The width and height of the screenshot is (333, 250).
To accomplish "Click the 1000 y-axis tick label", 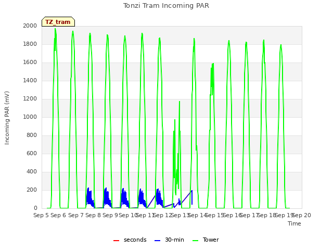I will coord(30,117).
